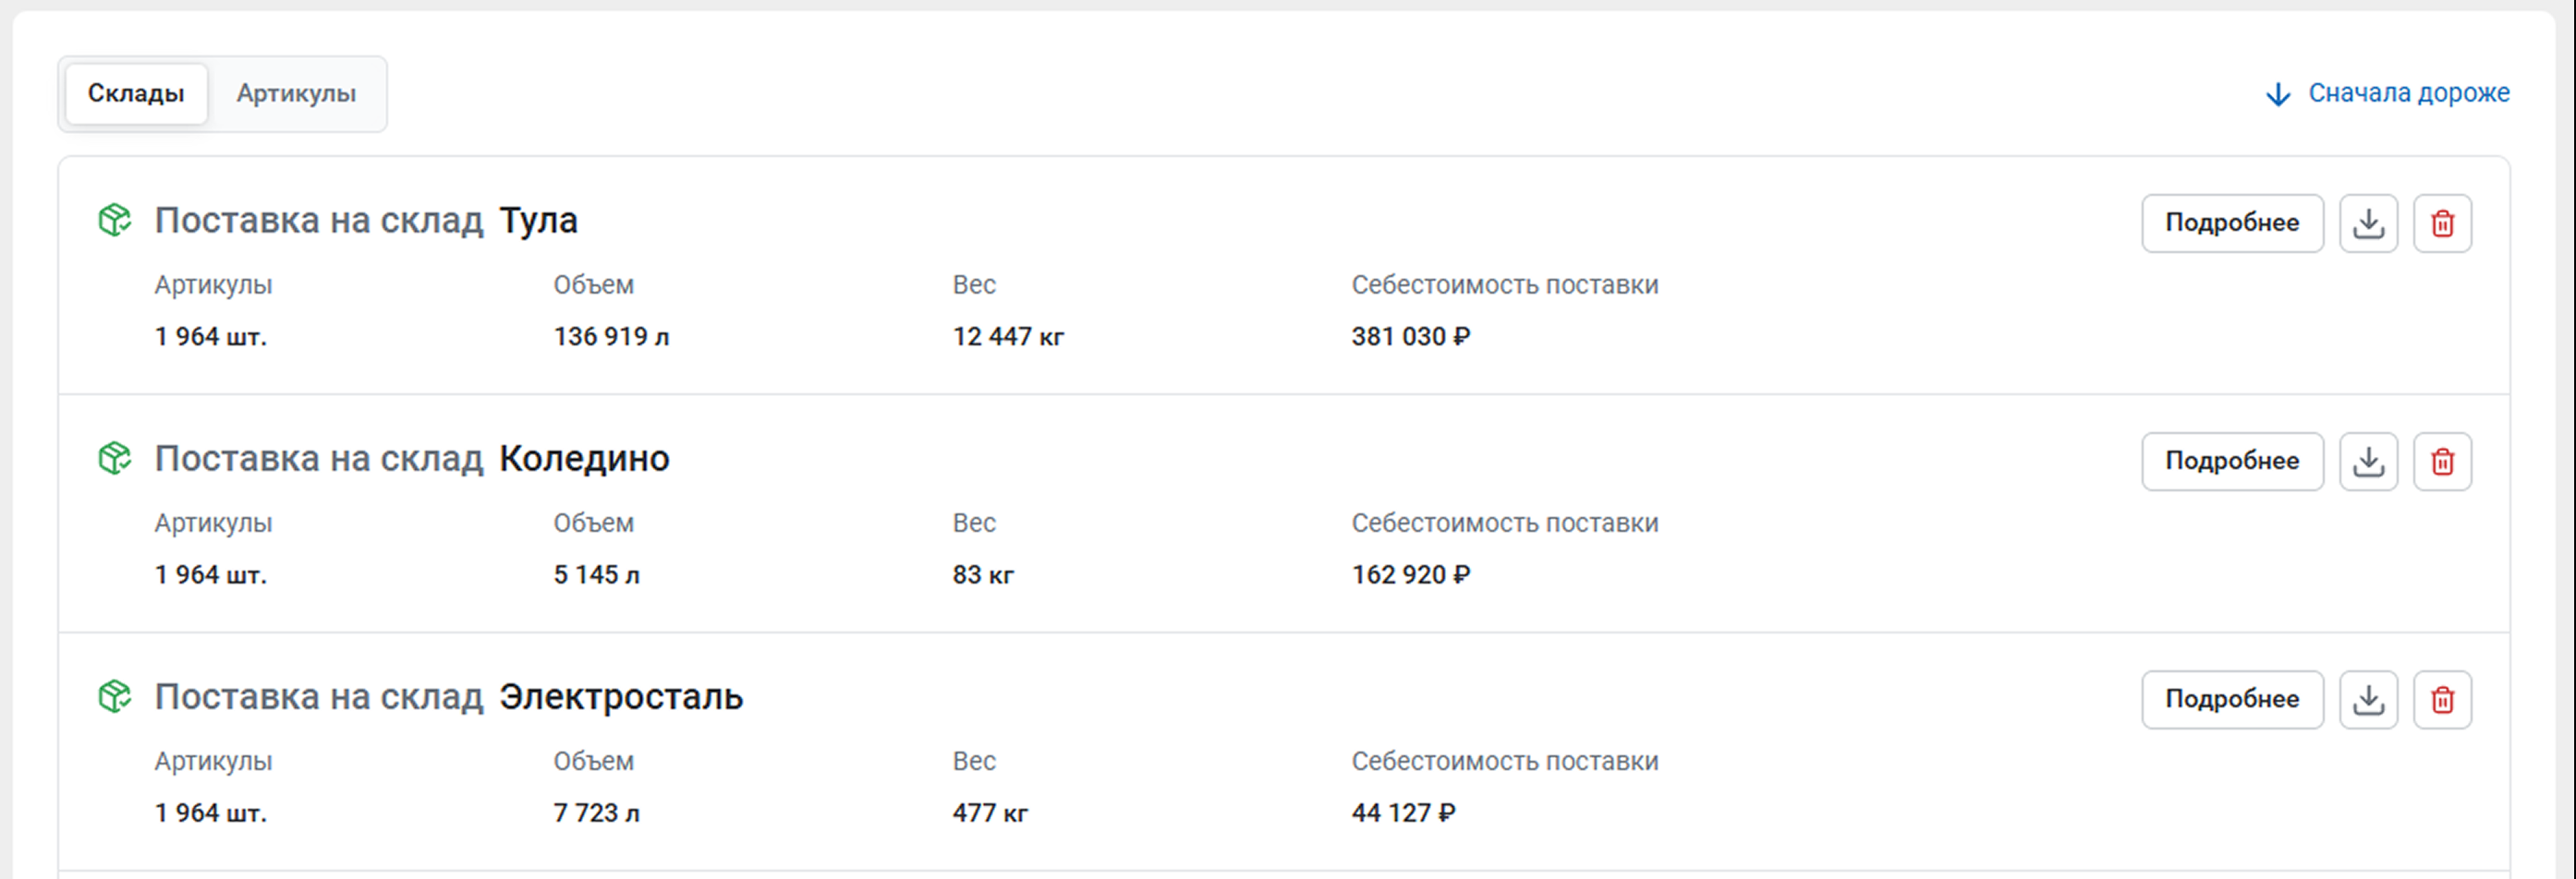Image resolution: width=2576 pixels, height=879 pixels.
Task: Click the 381 030 ₽ supply cost value
Action: [1410, 337]
